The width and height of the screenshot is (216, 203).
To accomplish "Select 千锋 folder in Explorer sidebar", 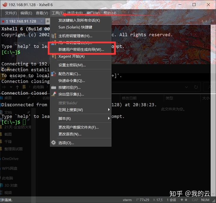I will [x=8, y=141].
